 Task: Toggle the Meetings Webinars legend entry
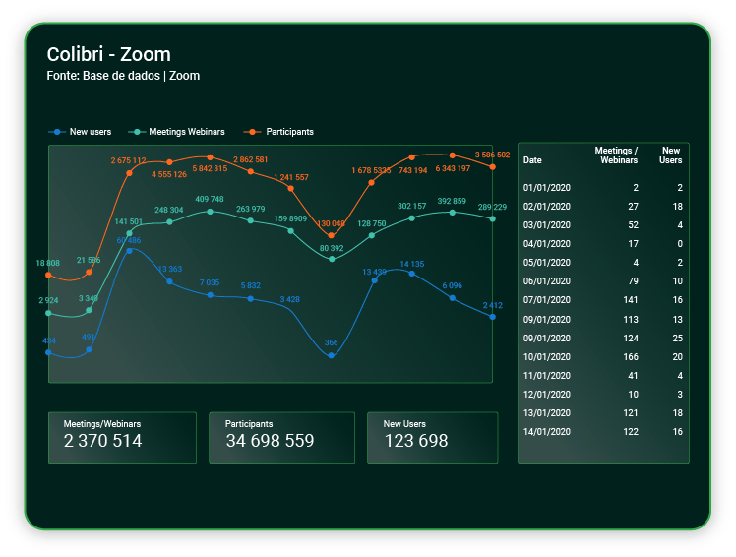coord(176,132)
